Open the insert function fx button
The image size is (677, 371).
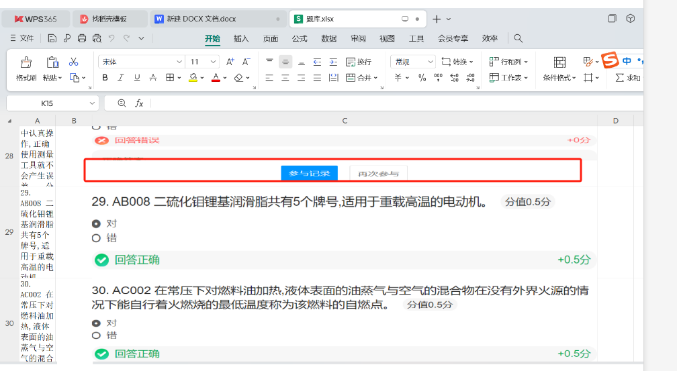[x=139, y=103]
